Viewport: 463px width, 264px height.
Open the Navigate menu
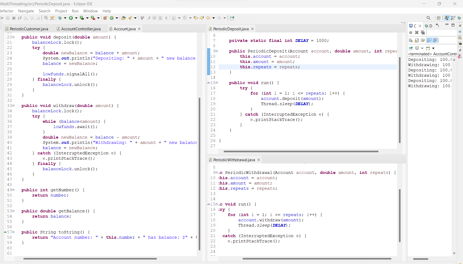click(x=26, y=11)
